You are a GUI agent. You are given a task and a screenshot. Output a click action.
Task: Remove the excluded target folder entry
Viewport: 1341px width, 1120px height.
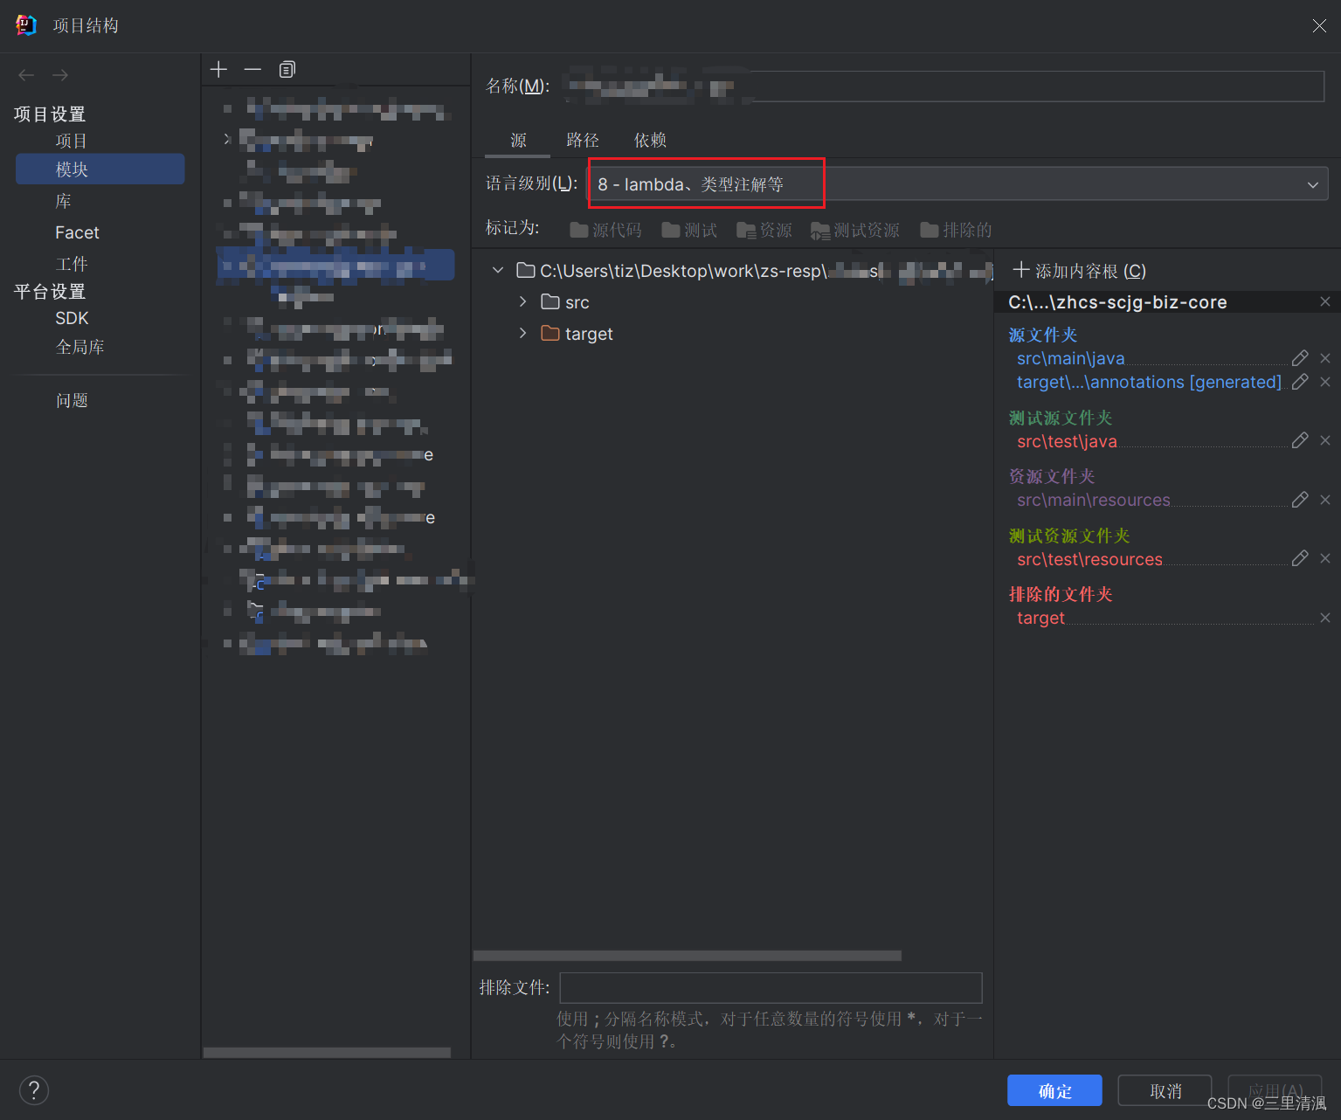pos(1325,618)
